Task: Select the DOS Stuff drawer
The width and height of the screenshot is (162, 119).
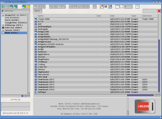Action: (x=96, y=77)
